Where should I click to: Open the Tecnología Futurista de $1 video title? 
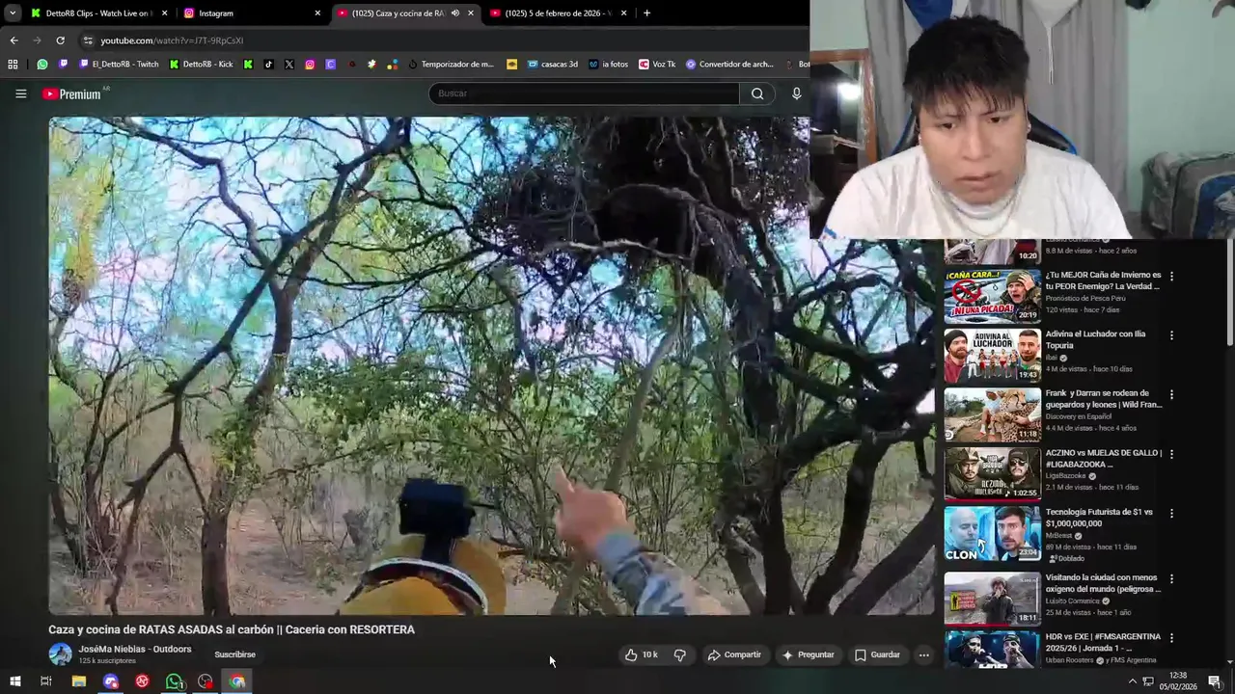pyautogui.click(x=1099, y=518)
